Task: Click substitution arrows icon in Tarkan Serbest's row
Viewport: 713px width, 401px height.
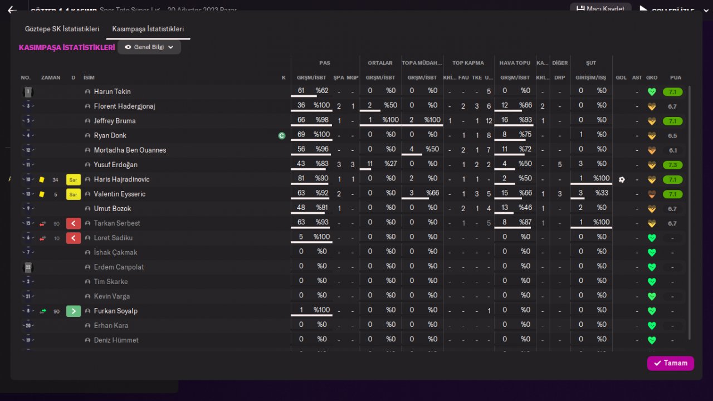Action: pyautogui.click(x=42, y=223)
